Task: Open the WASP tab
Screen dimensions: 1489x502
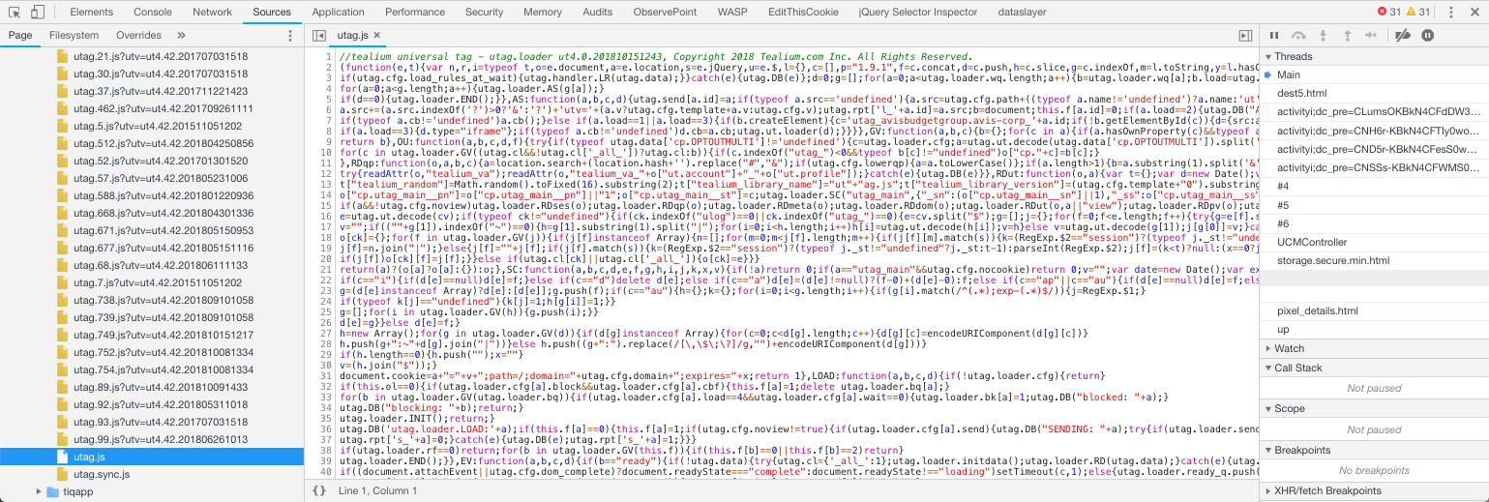Action: (733, 12)
